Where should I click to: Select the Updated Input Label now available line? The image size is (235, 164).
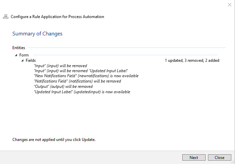click(x=82, y=92)
